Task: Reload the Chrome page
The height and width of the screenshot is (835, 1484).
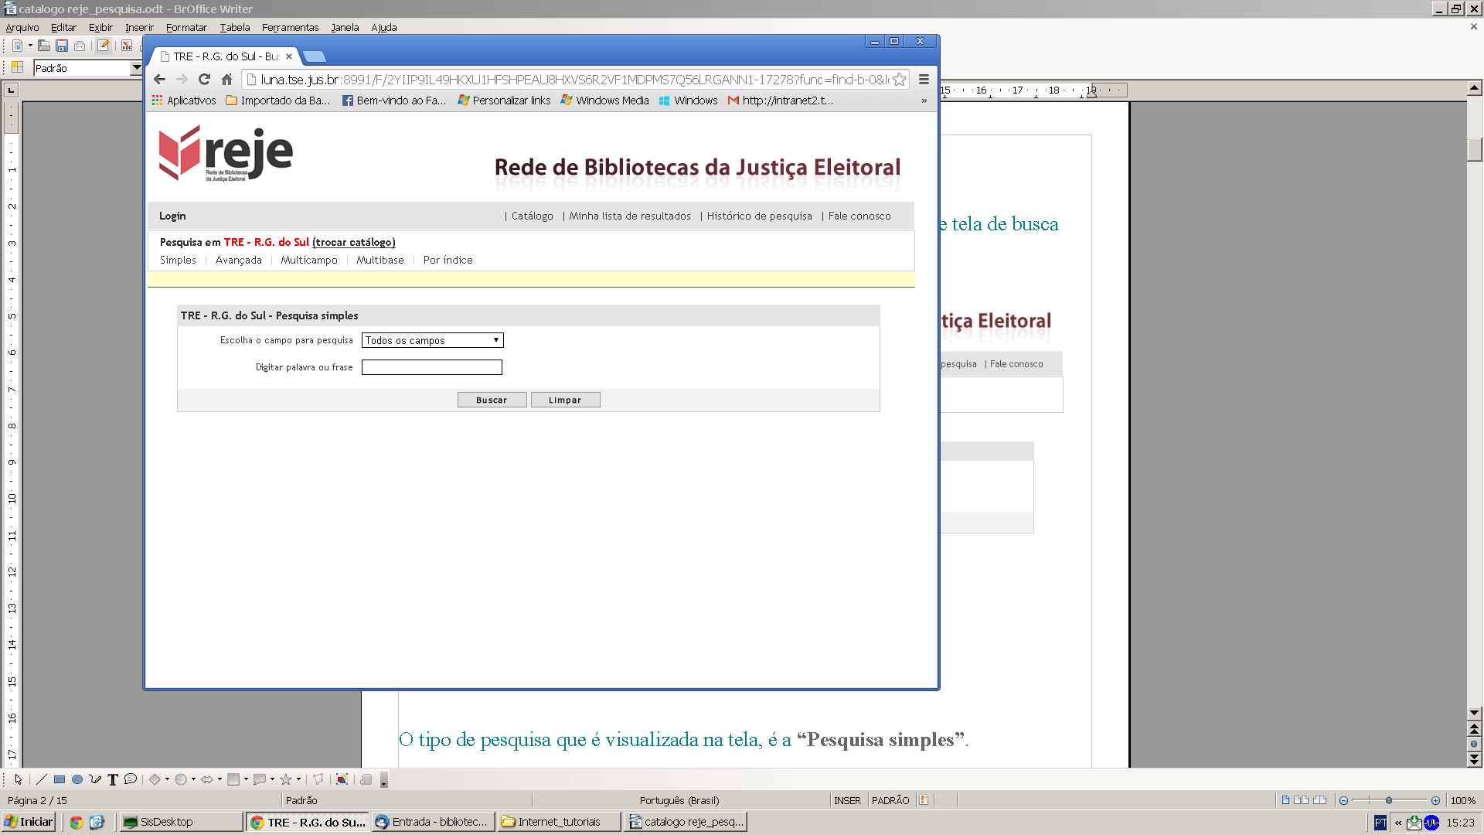Action: (204, 79)
